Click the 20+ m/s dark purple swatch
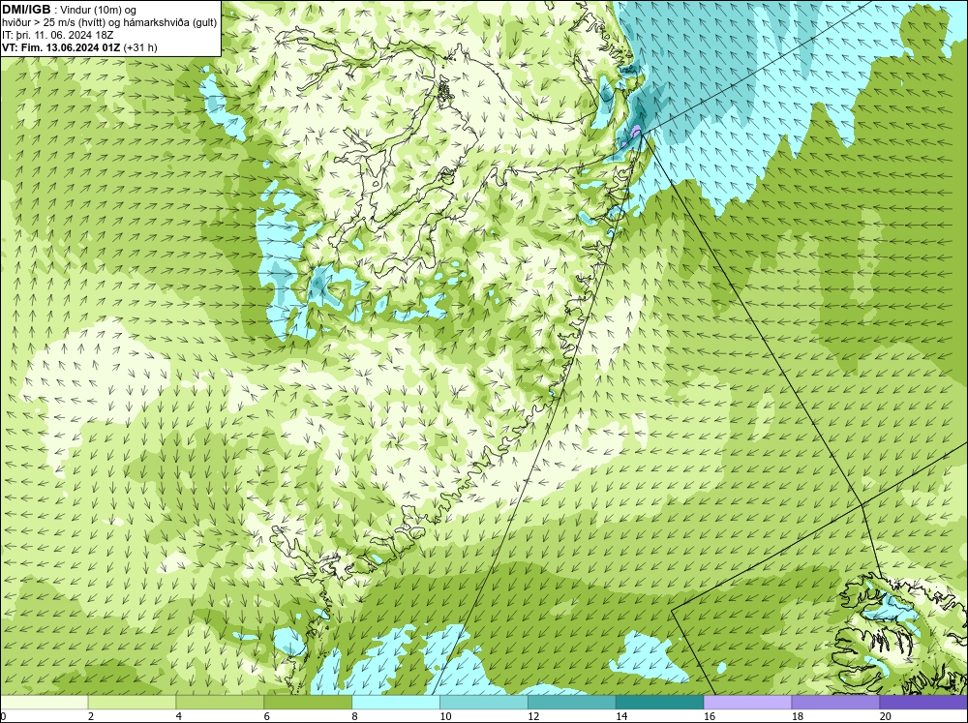This screenshot has height=723, width=968. point(923,702)
